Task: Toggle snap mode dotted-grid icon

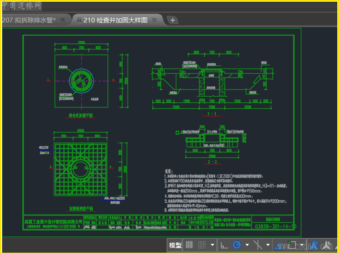Action: click(202, 245)
